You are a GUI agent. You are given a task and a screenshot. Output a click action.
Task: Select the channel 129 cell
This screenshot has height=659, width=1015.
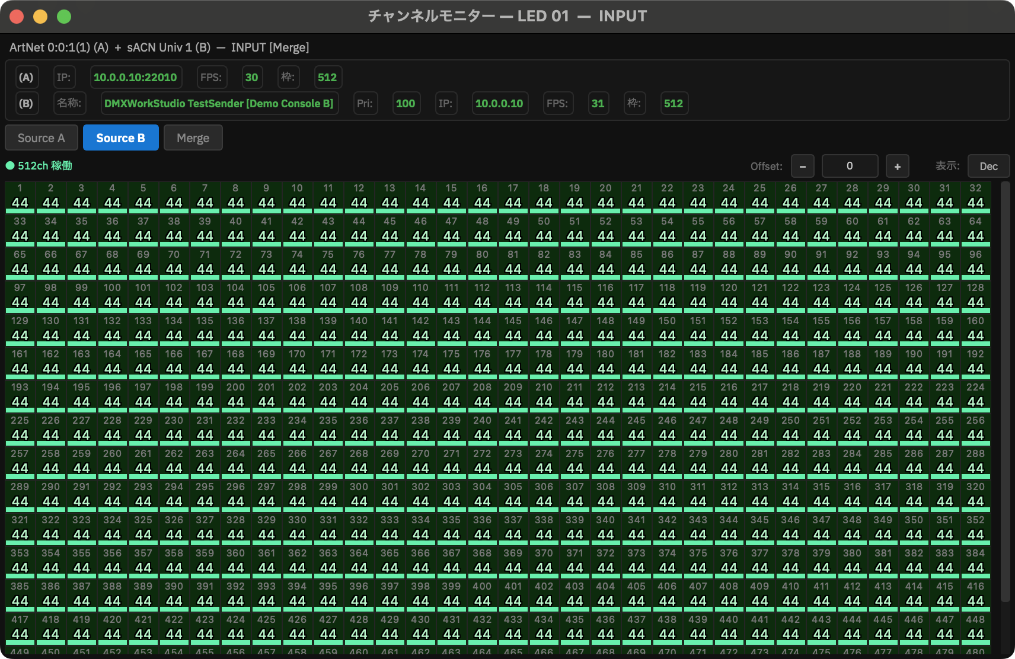20,330
